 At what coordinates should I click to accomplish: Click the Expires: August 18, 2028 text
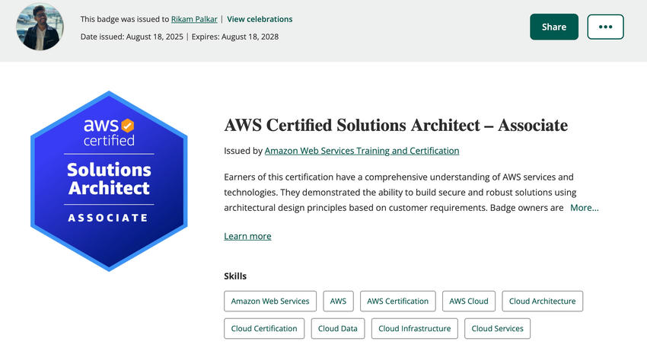pyautogui.click(x=235, y=37)
